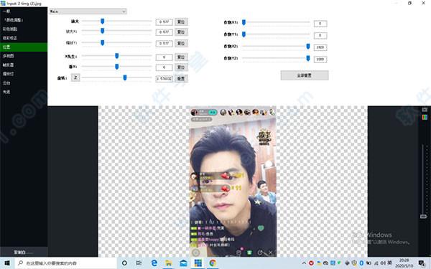Switch to the 颜色调整 color adjust tab
Viewport: 431px width, 269px height.
(x=24, y=20)
